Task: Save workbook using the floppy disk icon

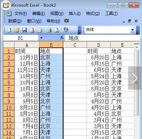Action: (24, 30)
